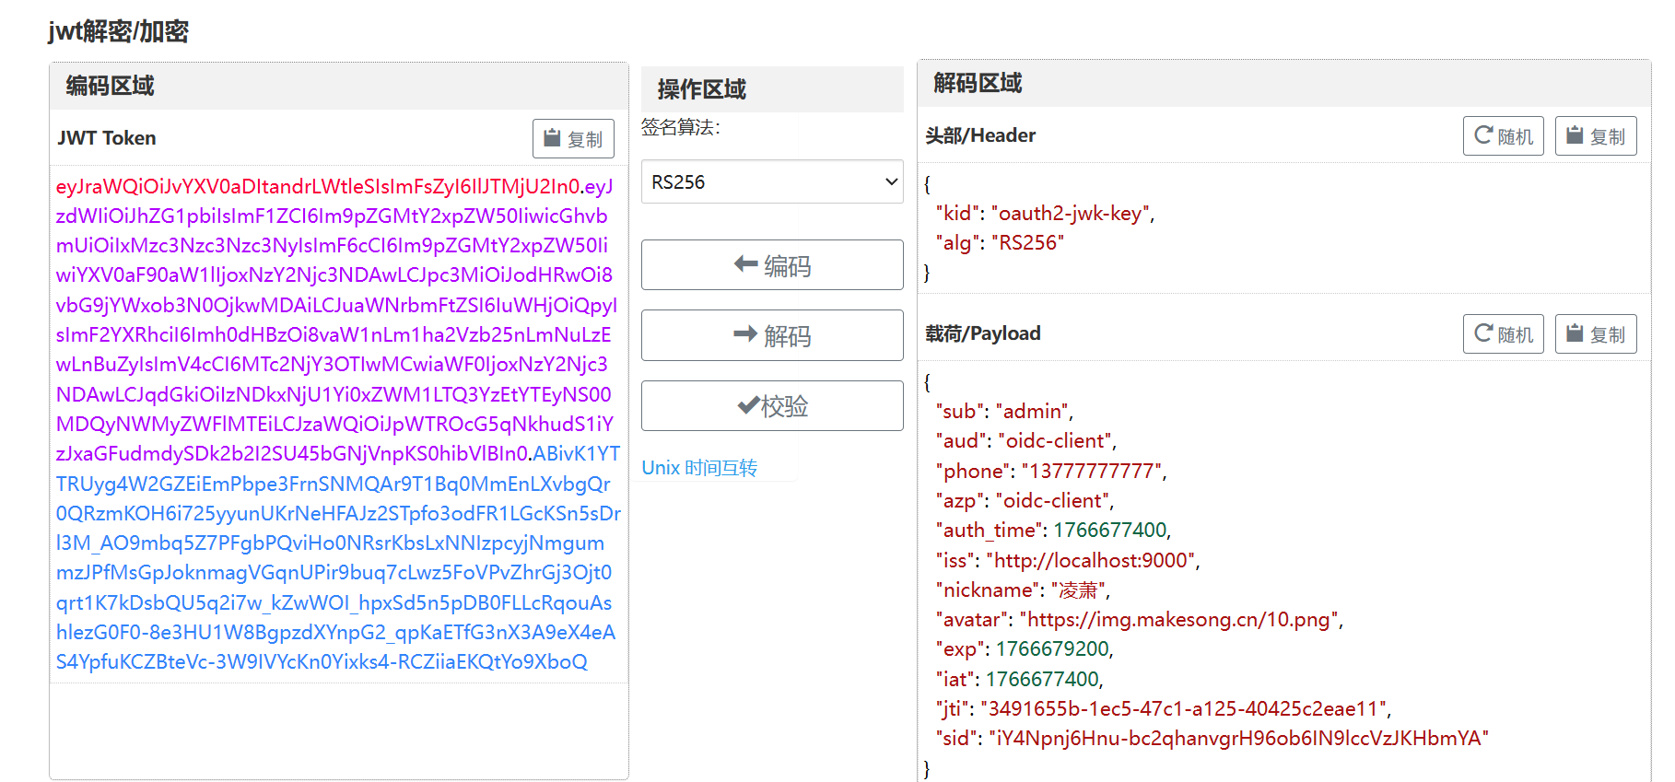Select the 编码区域 panel heading

111,87
